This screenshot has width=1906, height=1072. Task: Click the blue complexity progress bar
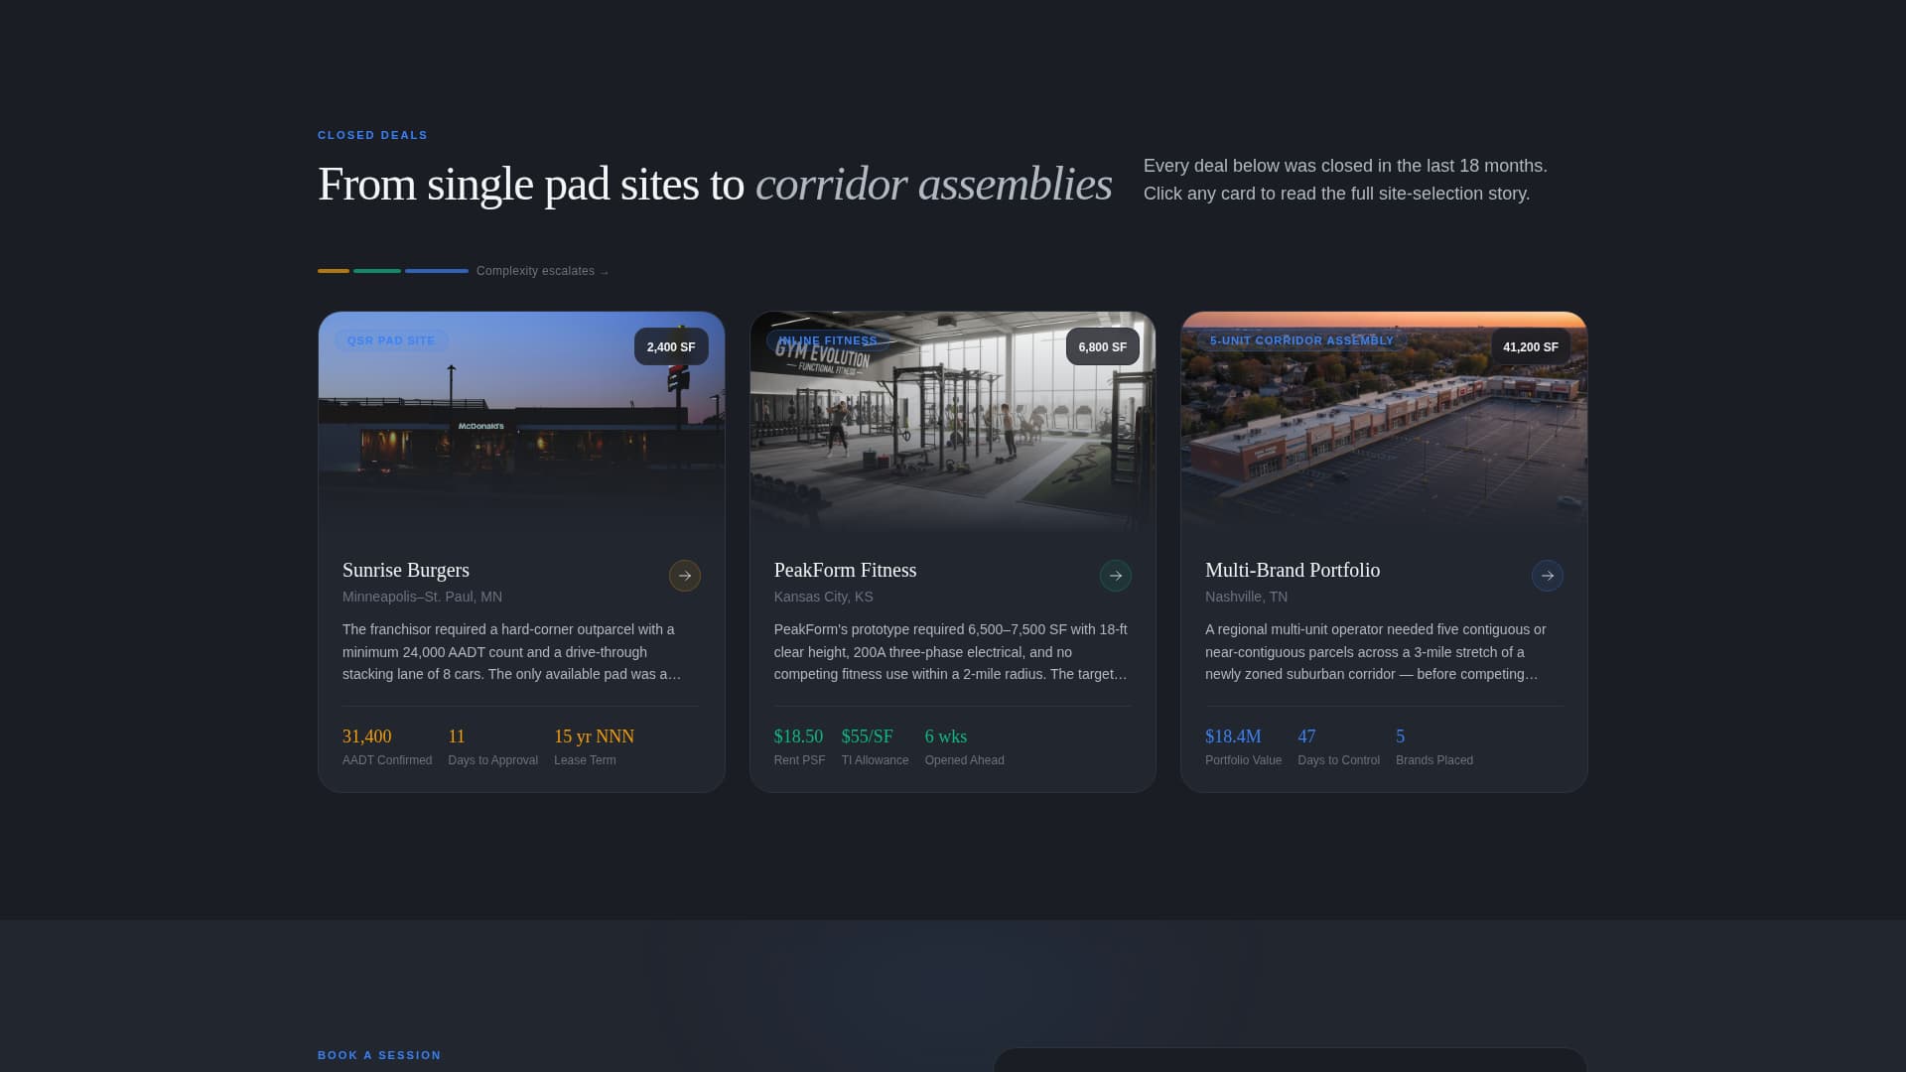[x=437, y=270]
